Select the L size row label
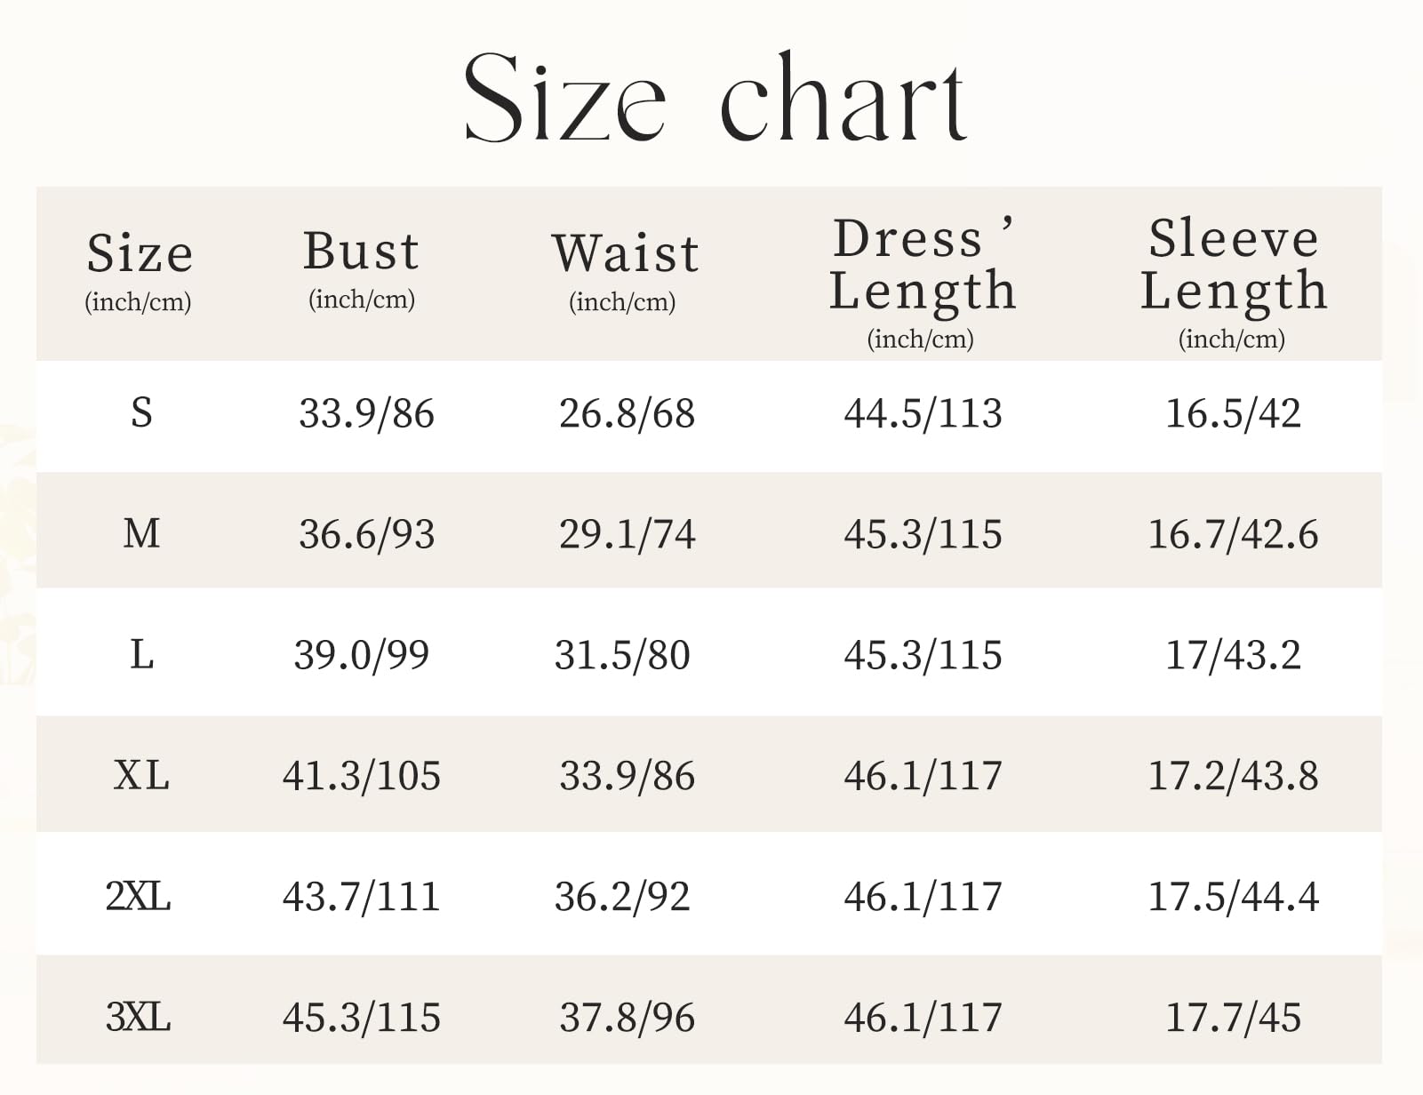Image resolution: width=1423 pixels, height=1095 pixels. point(141,655)
